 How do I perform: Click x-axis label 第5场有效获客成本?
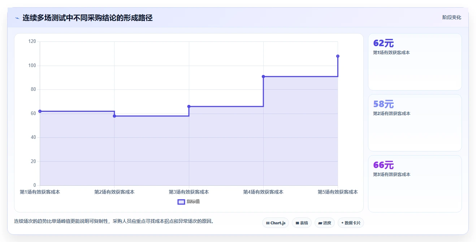point(338,192)
